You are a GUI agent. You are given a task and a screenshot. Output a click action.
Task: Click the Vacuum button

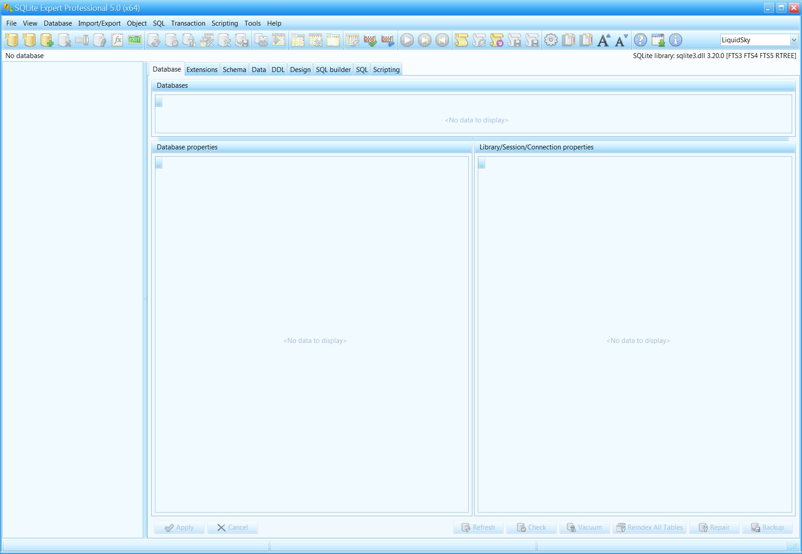[x=585, y=527]
